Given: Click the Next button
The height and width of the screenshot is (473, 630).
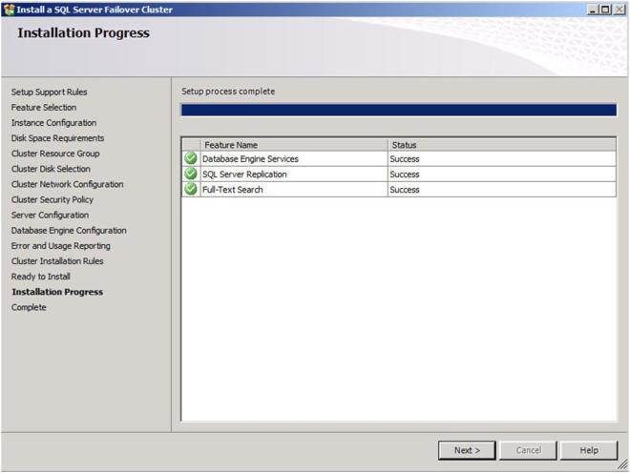Looking at the screenshot, I should click(467, 449).
